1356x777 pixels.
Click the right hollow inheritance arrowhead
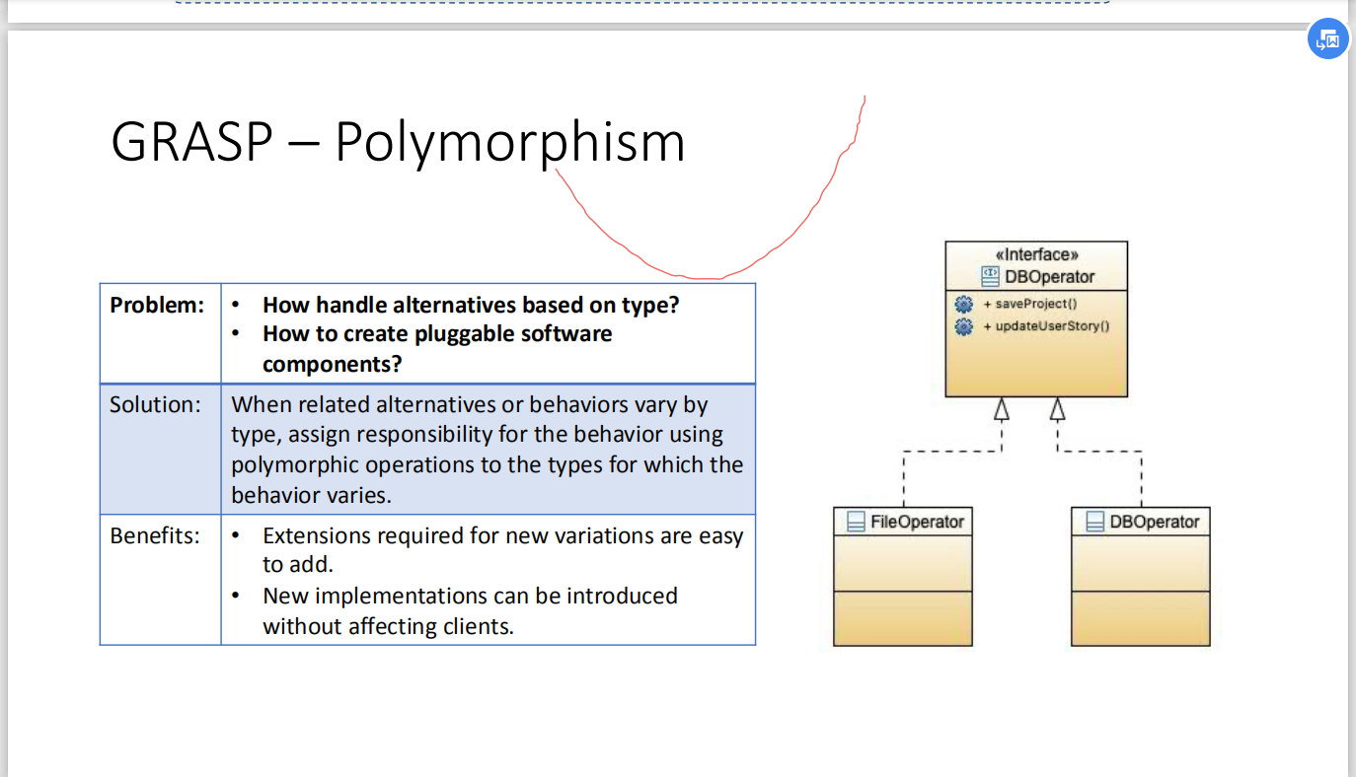pos(1057,409)
